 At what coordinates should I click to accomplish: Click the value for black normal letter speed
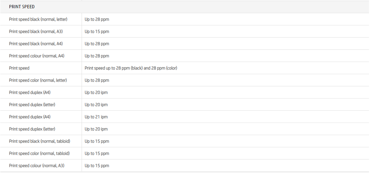pyautogui.click(x=97, y=19)
